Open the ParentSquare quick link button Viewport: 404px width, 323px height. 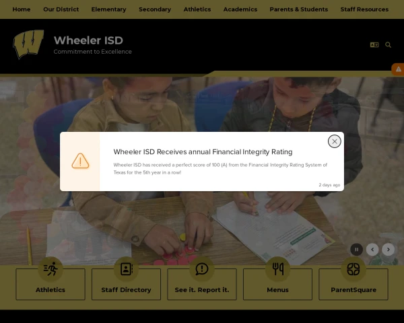click(x=353, y=285)
